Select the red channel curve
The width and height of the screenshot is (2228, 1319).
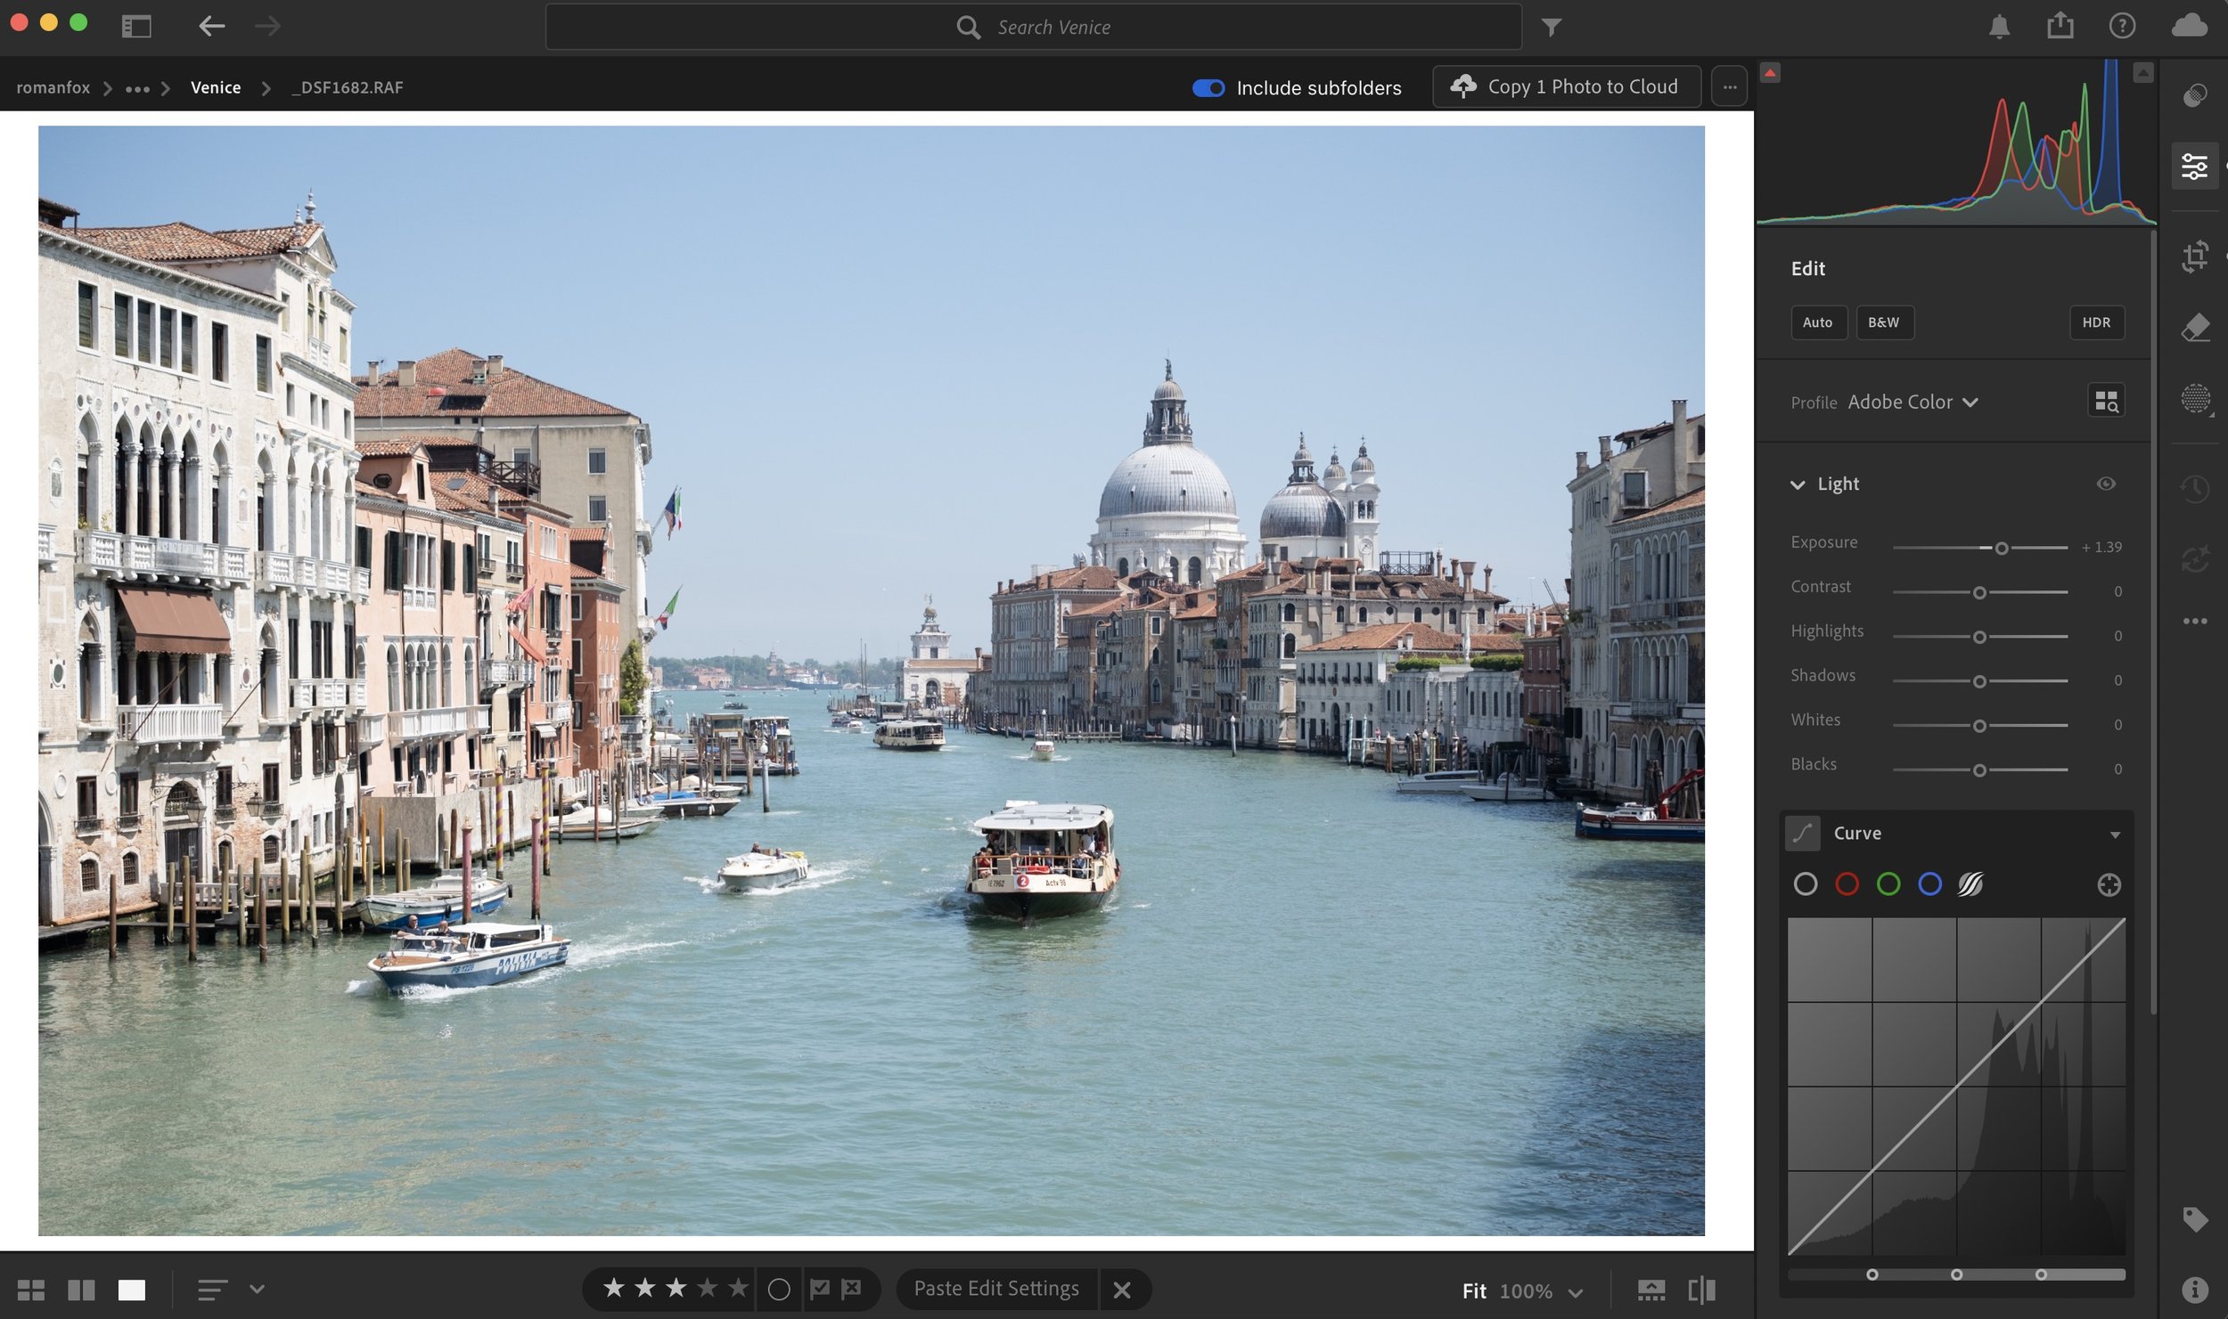click(1847, 884)
